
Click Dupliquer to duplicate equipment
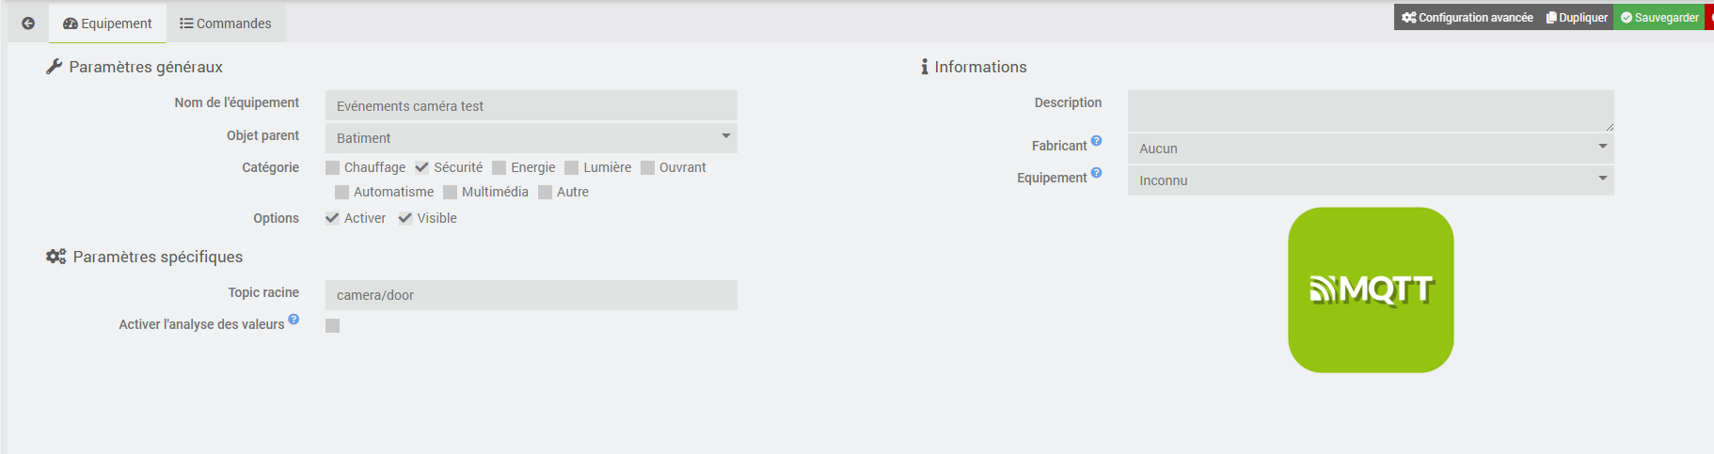point(1577,17)
